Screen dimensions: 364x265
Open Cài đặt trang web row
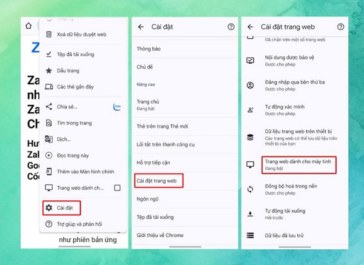[x=185, y=181]
